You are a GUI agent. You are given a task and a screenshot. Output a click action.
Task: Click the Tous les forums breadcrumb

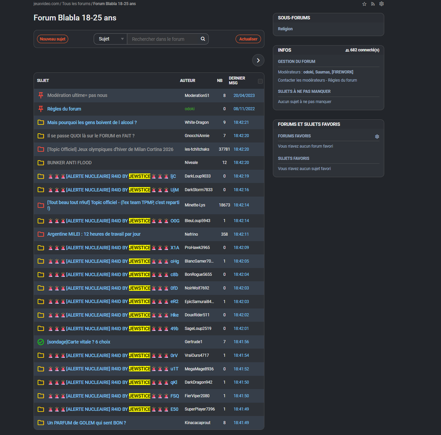pyautogui.click(x=76, y=4)
